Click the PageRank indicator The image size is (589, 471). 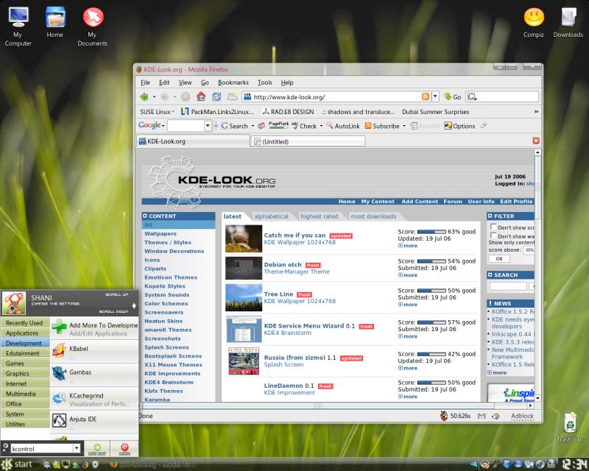(278, 125)
